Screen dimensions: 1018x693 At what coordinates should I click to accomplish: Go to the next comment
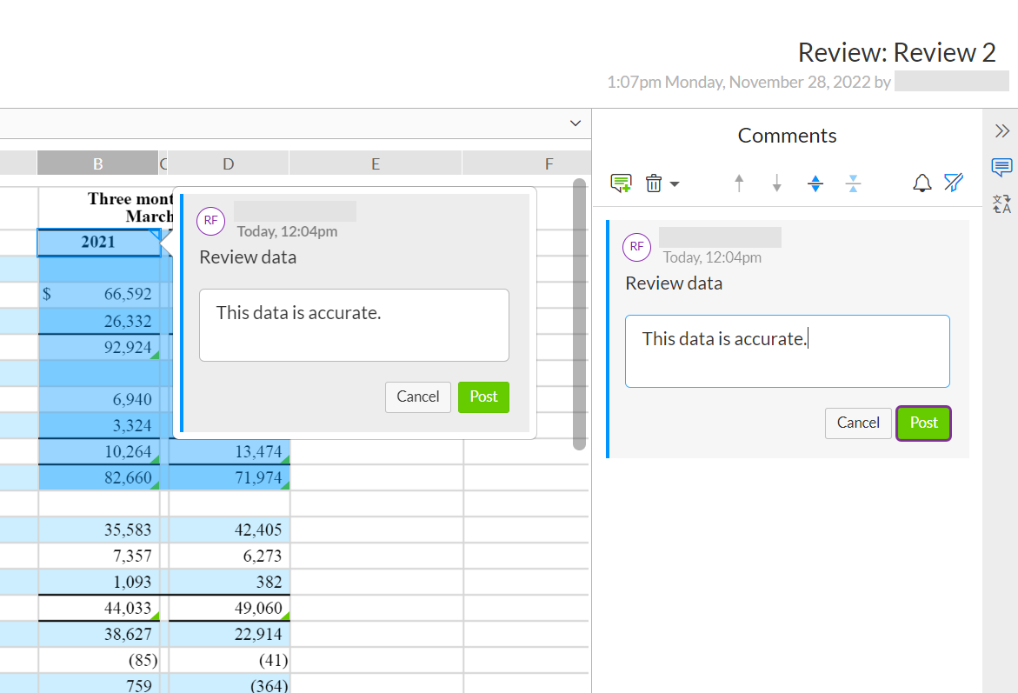coord(776,183)
